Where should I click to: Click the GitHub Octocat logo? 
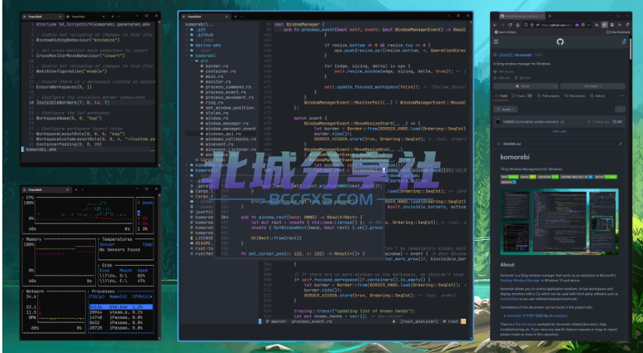(560, 41)
